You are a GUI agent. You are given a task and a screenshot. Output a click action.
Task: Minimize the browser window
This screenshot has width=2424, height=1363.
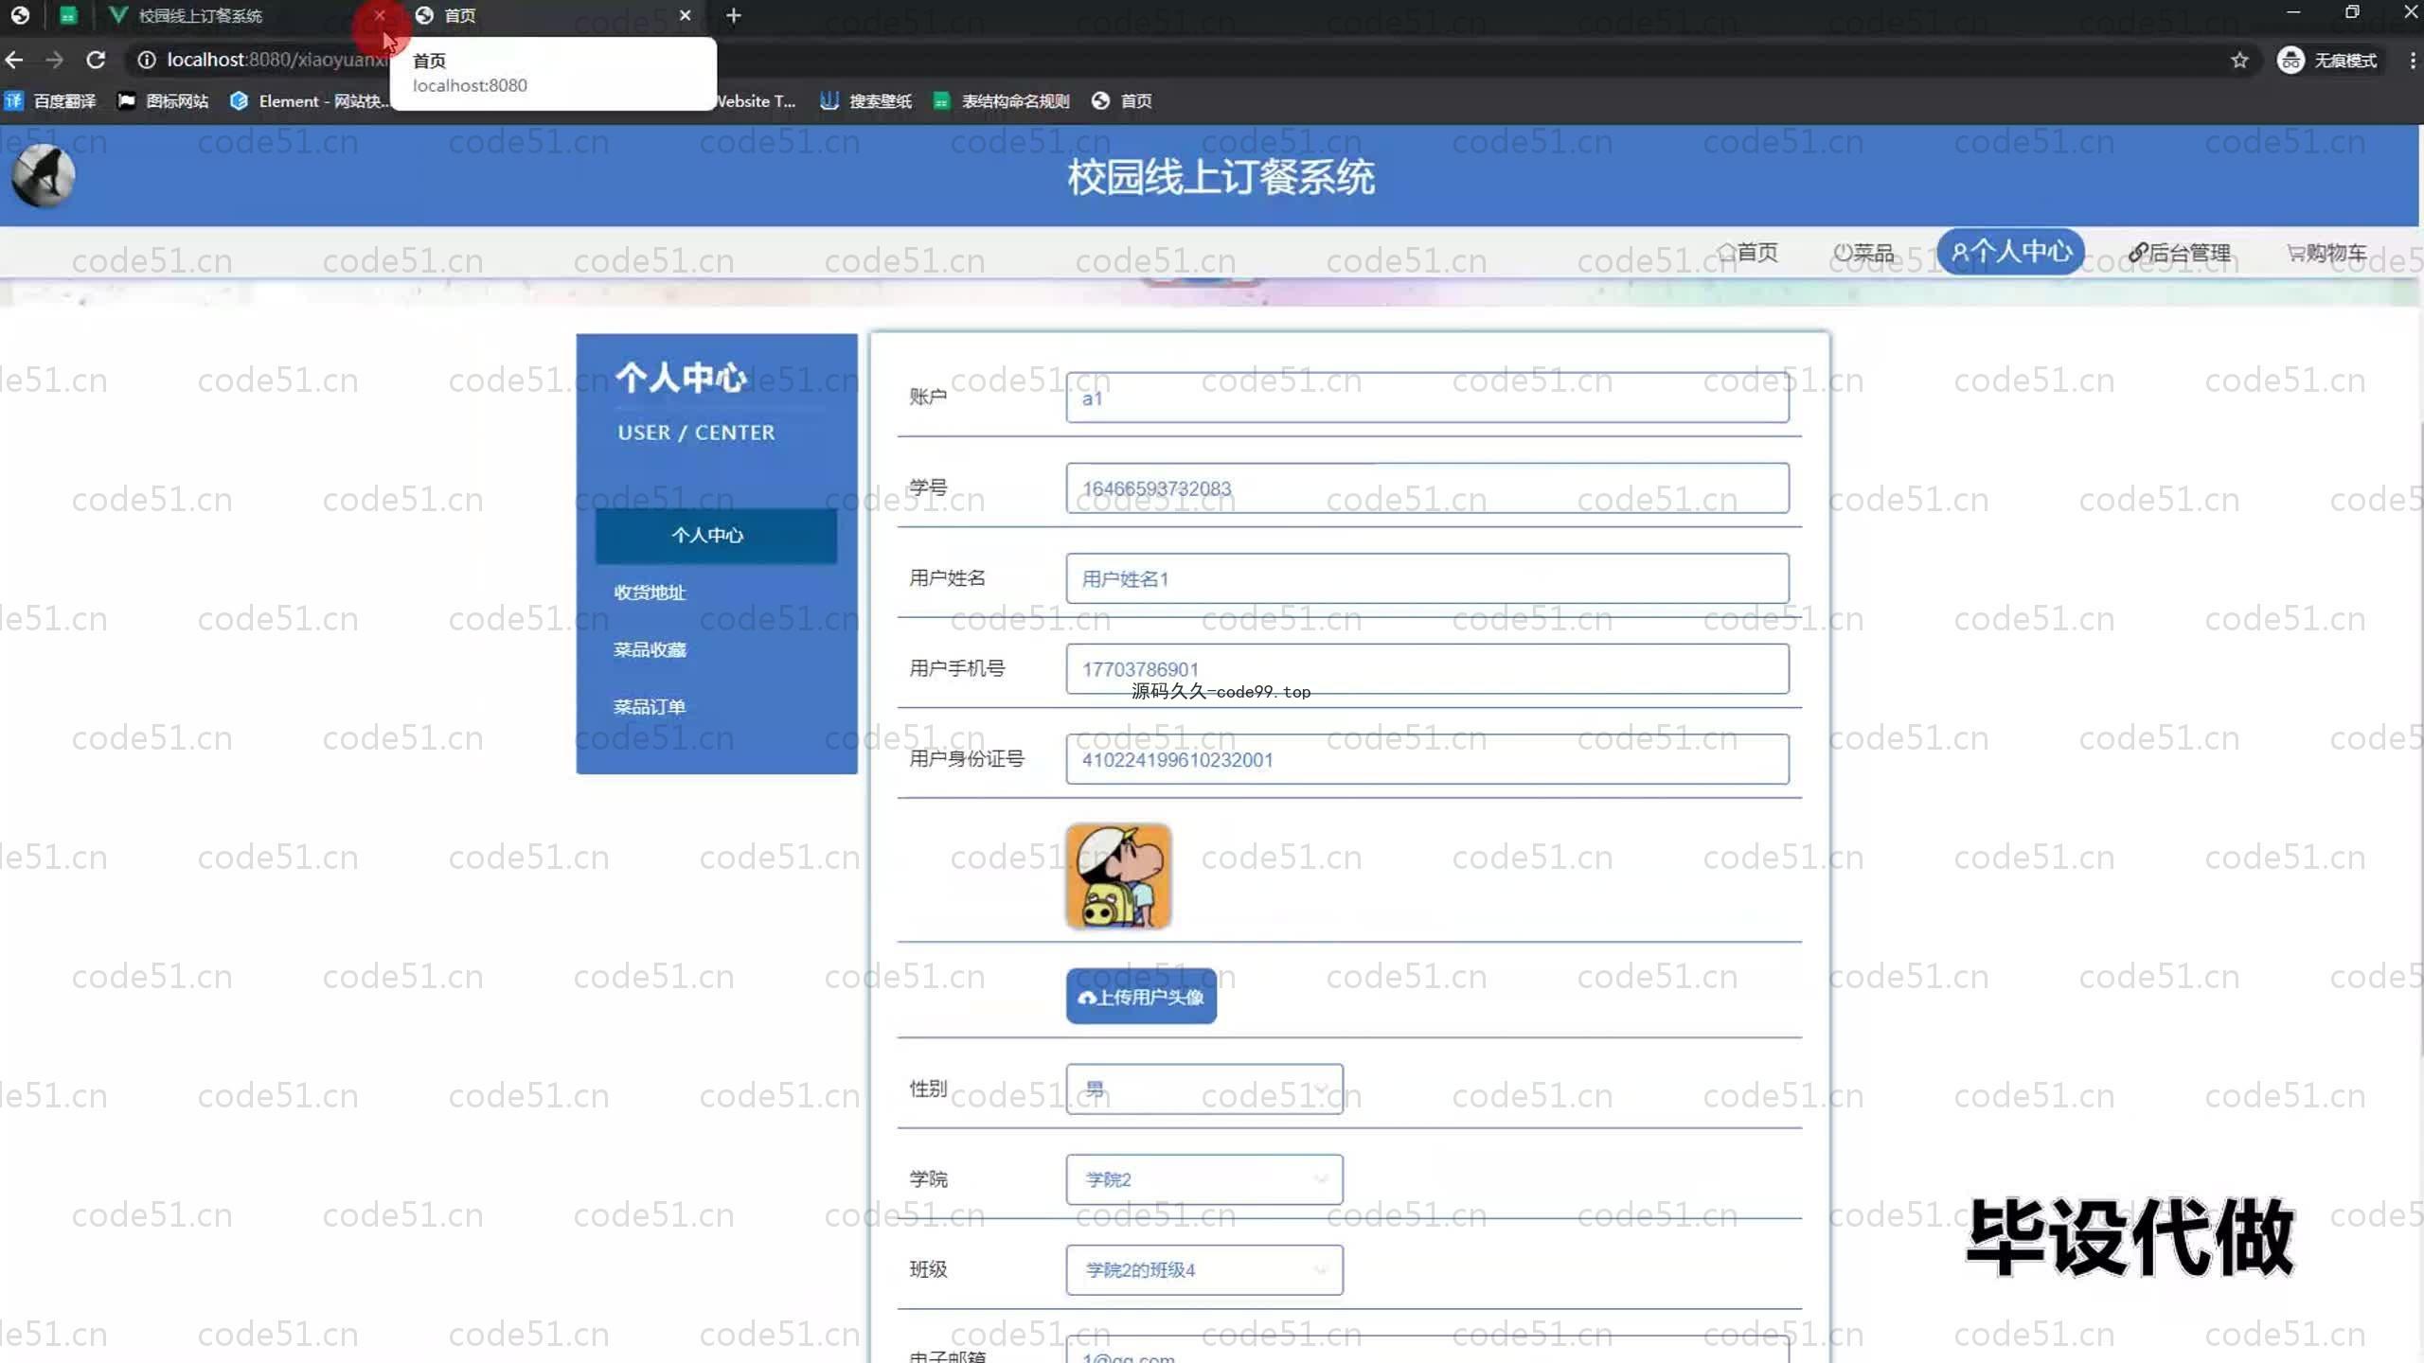click(2293, 12)
